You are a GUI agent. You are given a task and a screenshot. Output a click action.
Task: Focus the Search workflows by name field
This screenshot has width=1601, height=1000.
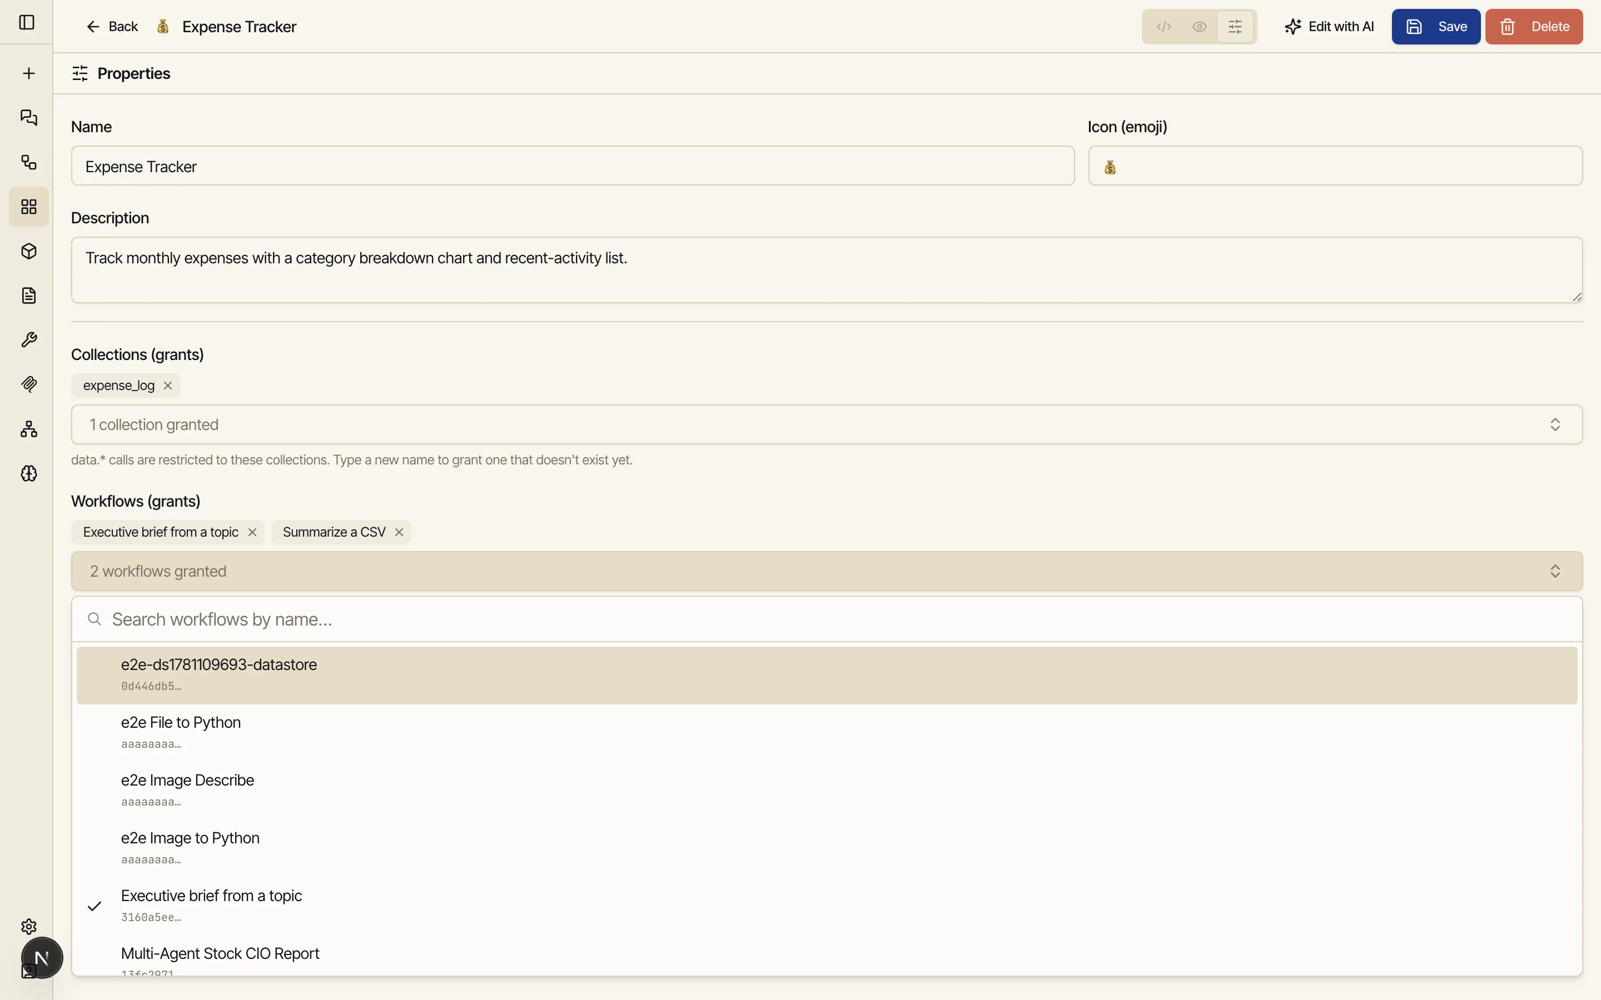coord(826,619)
